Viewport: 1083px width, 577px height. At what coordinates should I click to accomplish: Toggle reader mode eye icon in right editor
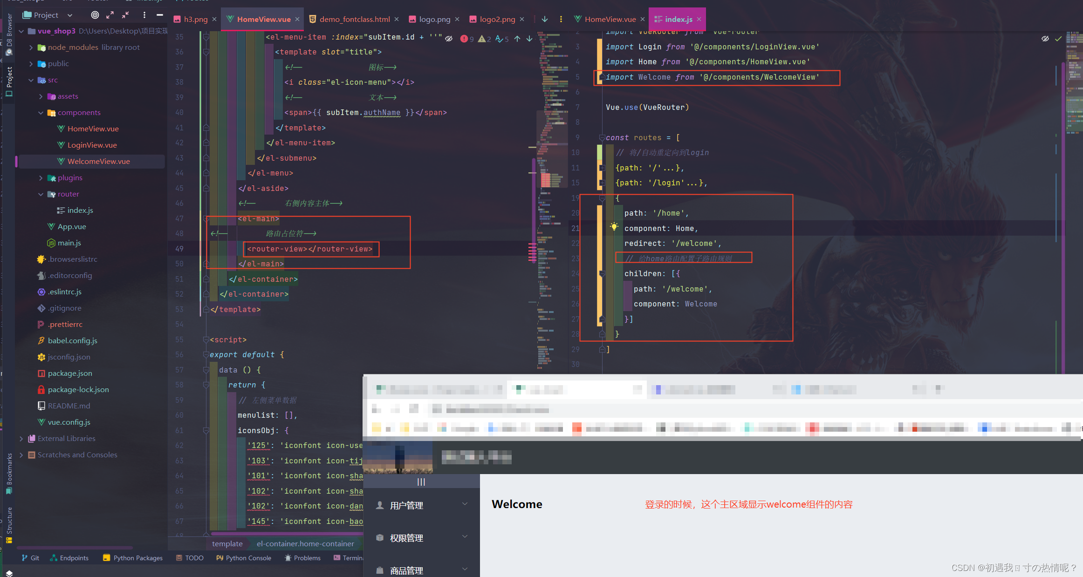(1045, 39)
